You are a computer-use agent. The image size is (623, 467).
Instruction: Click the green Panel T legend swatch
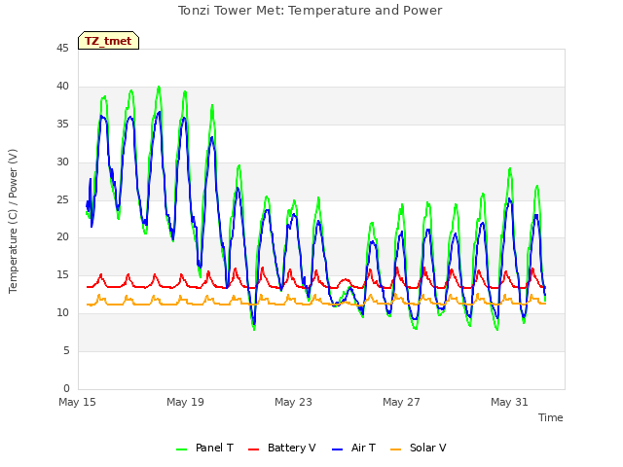tap(181, 449)
